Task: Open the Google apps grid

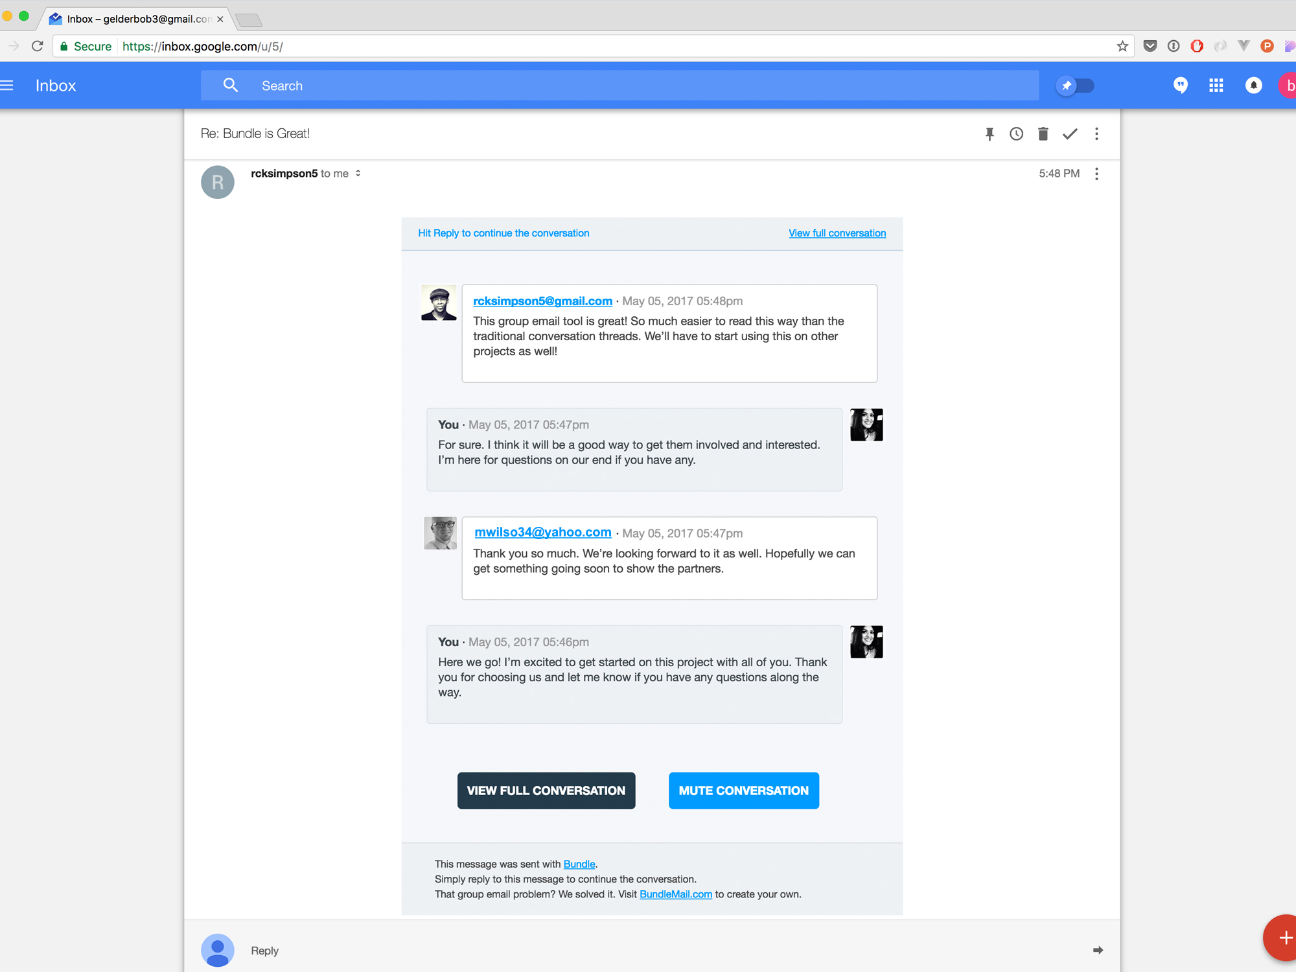Action: 1216,86
